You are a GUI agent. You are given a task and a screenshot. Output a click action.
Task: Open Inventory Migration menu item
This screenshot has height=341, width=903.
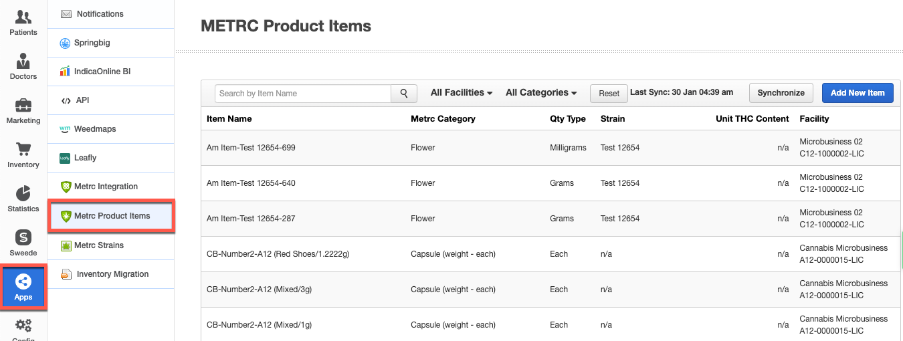(111, 274)
